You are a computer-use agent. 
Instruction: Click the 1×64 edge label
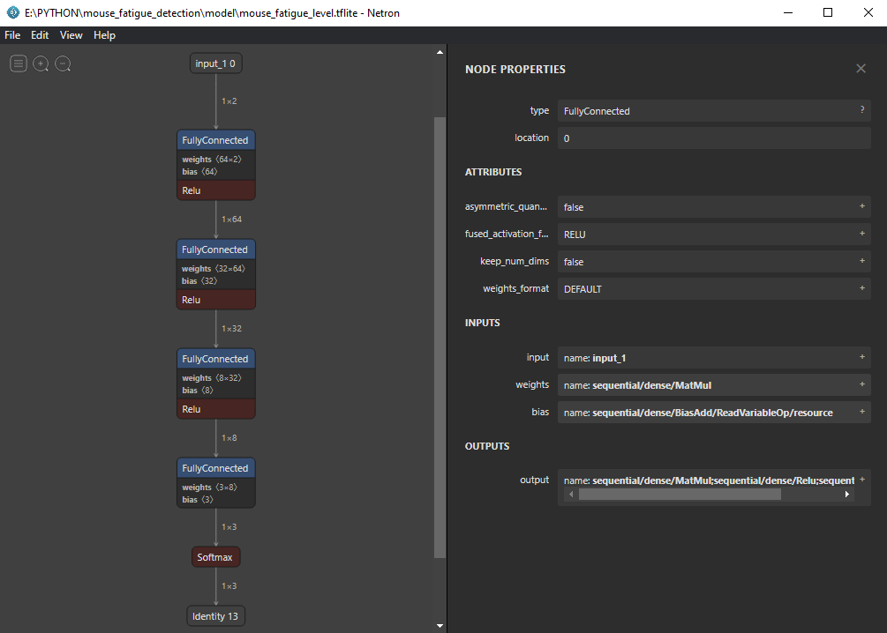(231, 220)
